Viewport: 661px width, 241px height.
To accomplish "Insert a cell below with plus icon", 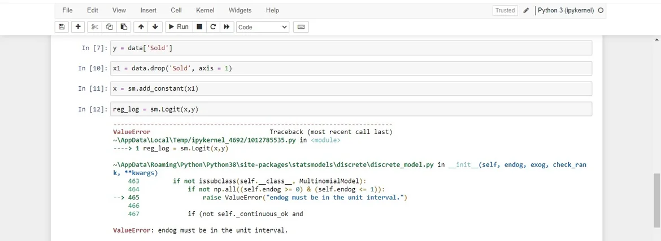I will pyautogui.click(x=79, y=27).
